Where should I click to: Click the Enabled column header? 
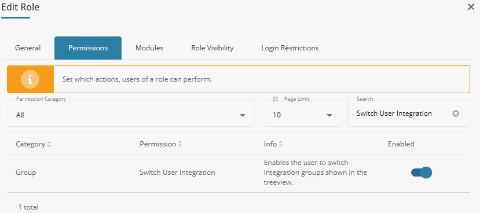[401, 144]
